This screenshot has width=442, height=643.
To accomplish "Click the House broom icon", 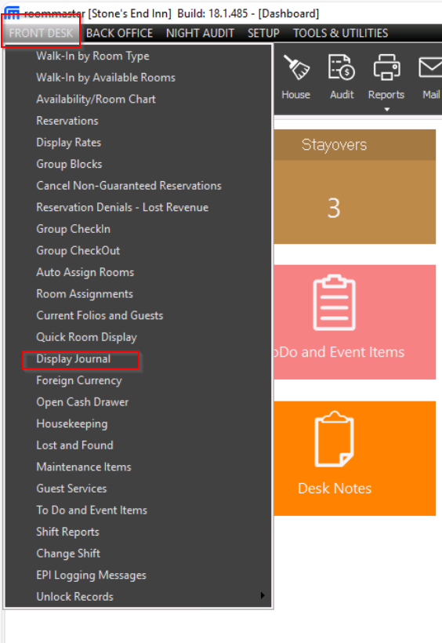I will (296, 67).
